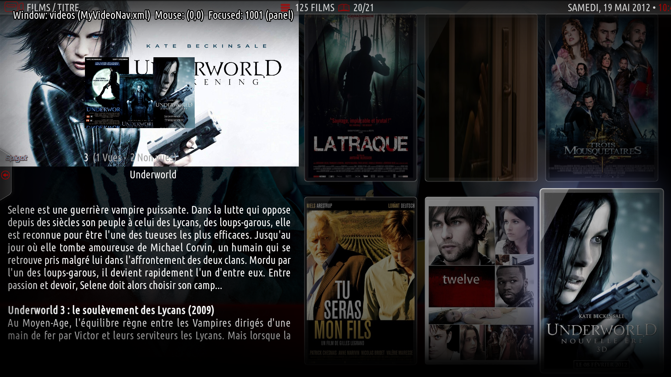Click the middle small Underworld cover in fanart
Screen dimensions: 671x377
[137, 101]
